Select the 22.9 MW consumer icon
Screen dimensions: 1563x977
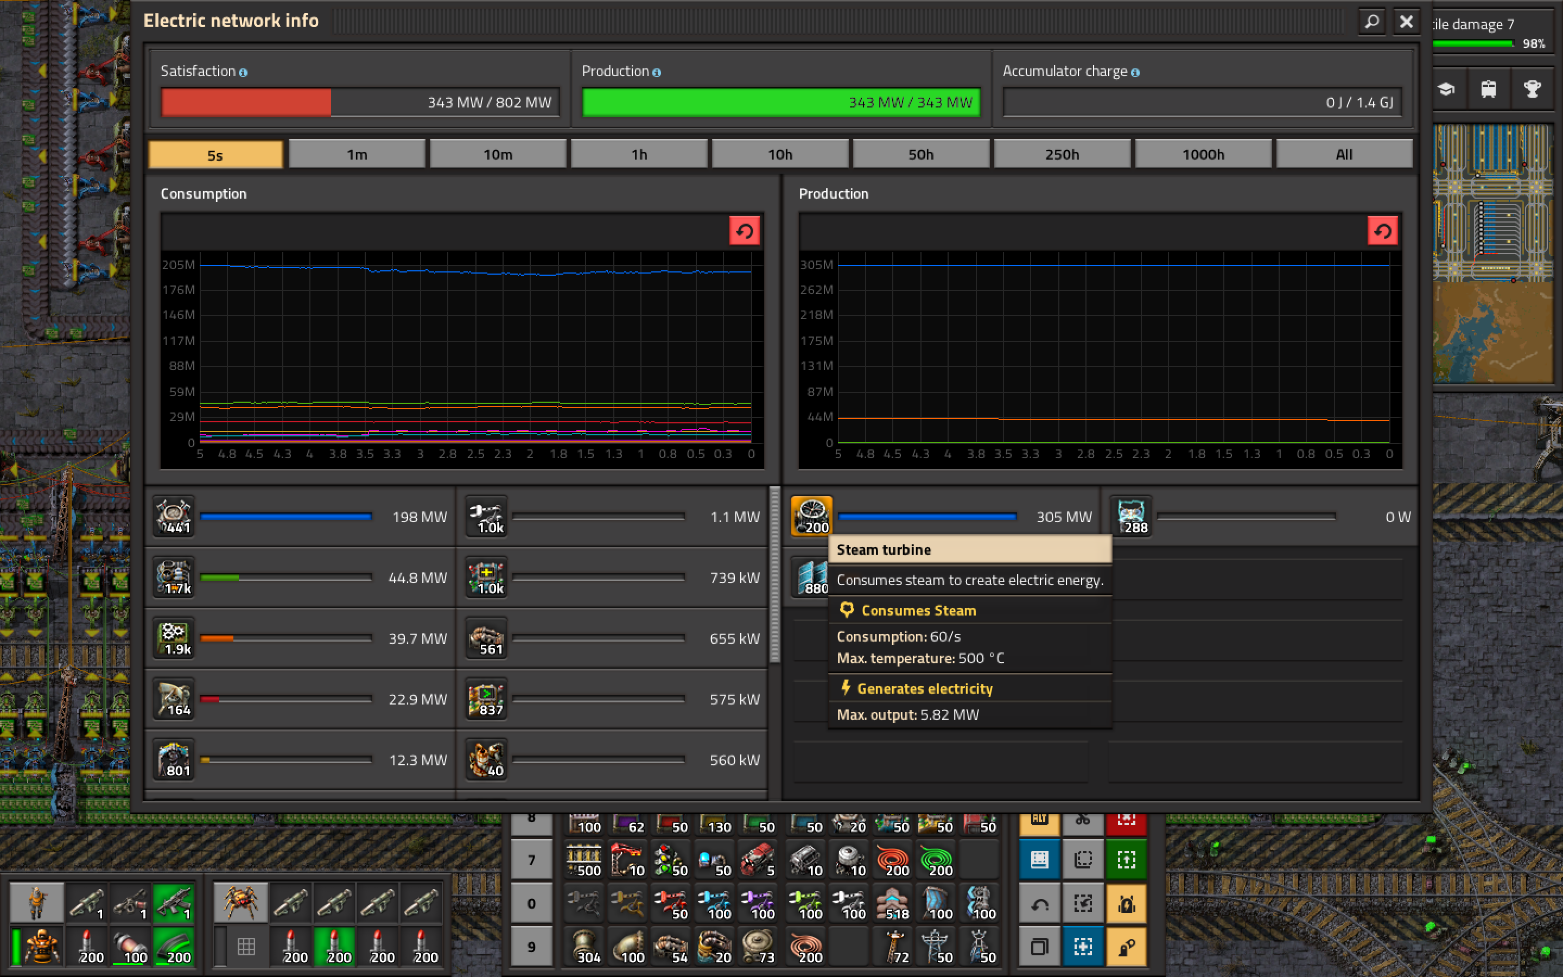click(174, 699)
